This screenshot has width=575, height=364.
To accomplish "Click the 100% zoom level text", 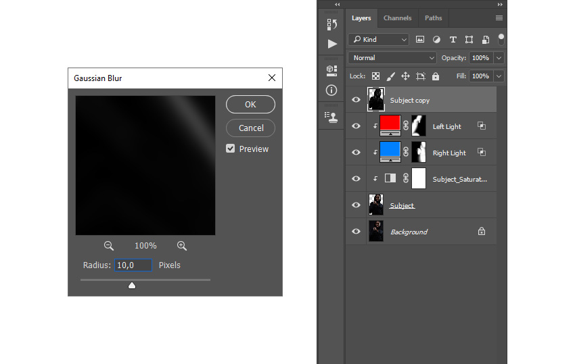I will (x=145, y=246).
